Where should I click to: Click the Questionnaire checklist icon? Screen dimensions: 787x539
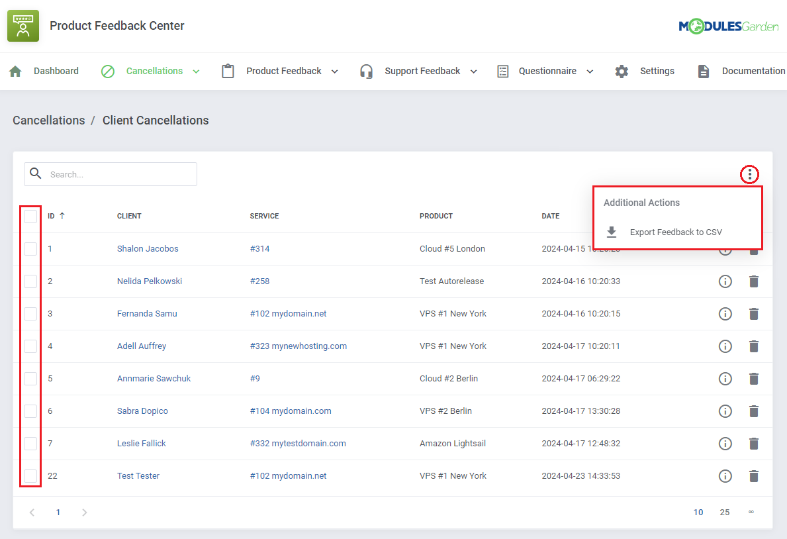click(x=502, y=72)
